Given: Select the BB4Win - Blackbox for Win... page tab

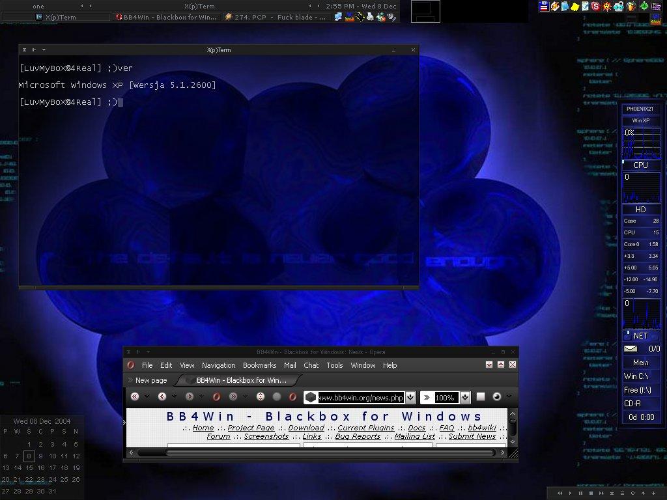Looking at the screenshot, I should coord(238,380).
